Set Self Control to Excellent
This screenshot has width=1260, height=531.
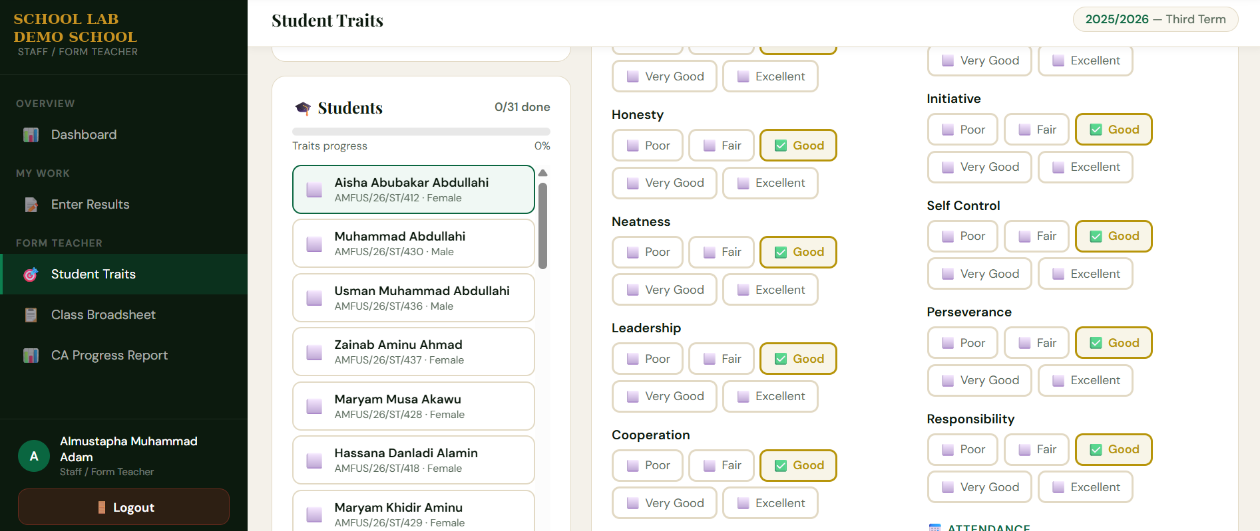click(x=1085, y=274)
